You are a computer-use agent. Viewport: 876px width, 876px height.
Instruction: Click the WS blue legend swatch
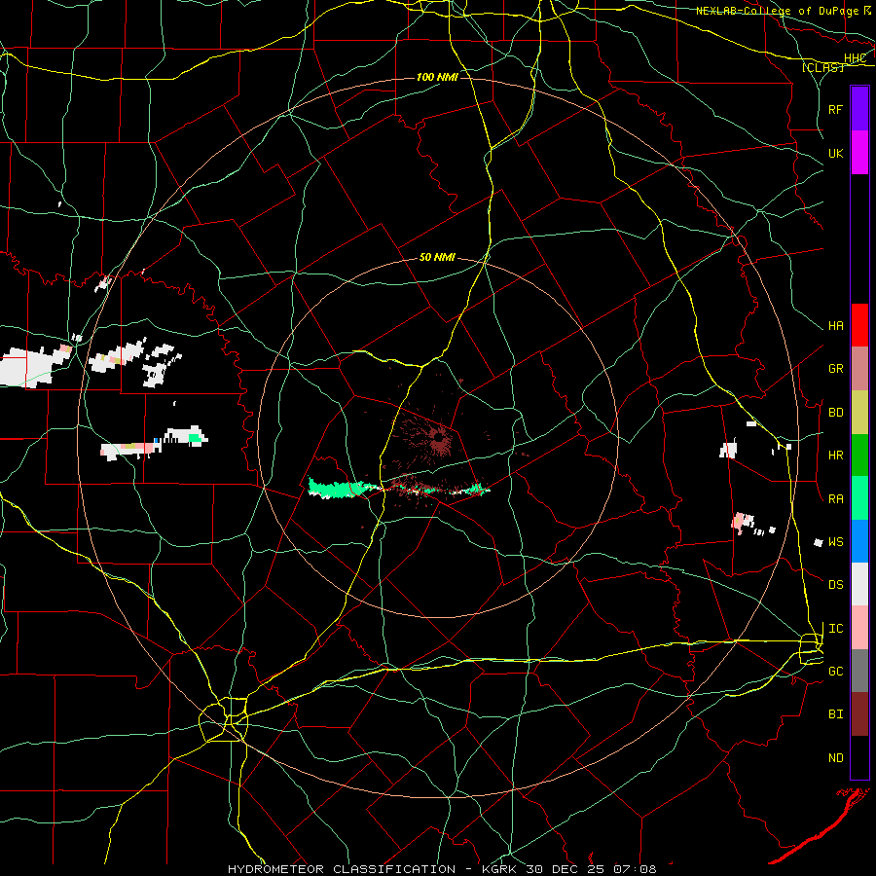tap(859, 541)
